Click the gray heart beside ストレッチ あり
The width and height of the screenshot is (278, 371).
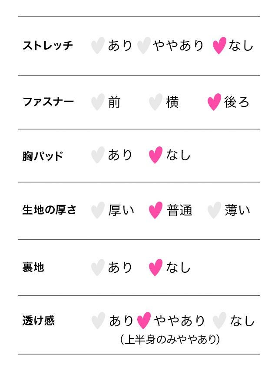click(98, 45)
